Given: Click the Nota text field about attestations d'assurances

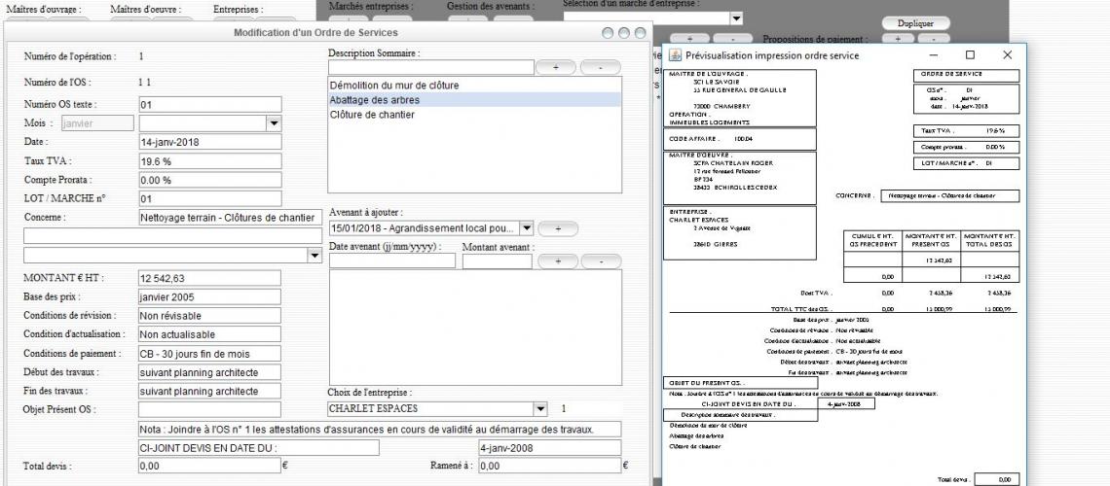Looking at the screenshot, I should click(380, 429).
